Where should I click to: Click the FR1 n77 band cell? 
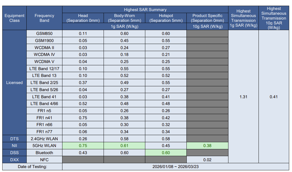[44, 132]
